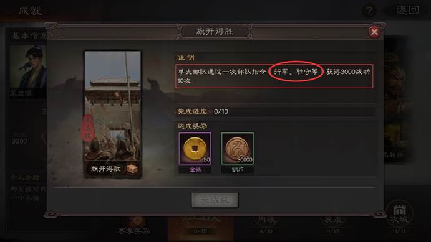Viewport: 431px width, 242px height.
Task: Click the 攻城 castle icon
Action: click(399, 214)
